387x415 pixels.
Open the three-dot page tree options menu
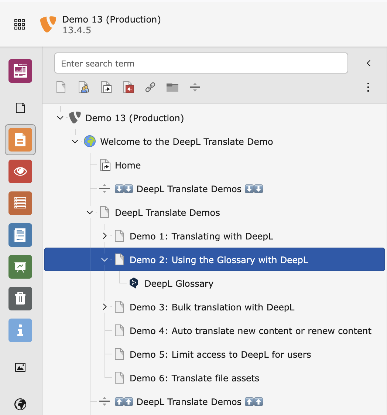368,87
